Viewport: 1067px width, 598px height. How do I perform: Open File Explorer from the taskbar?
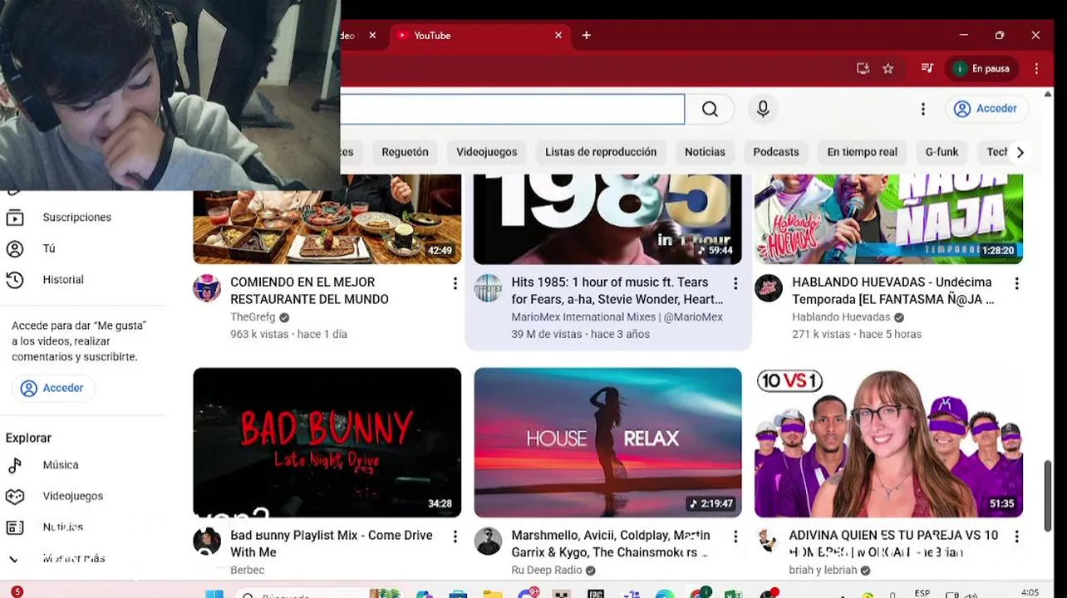[493, 594]
